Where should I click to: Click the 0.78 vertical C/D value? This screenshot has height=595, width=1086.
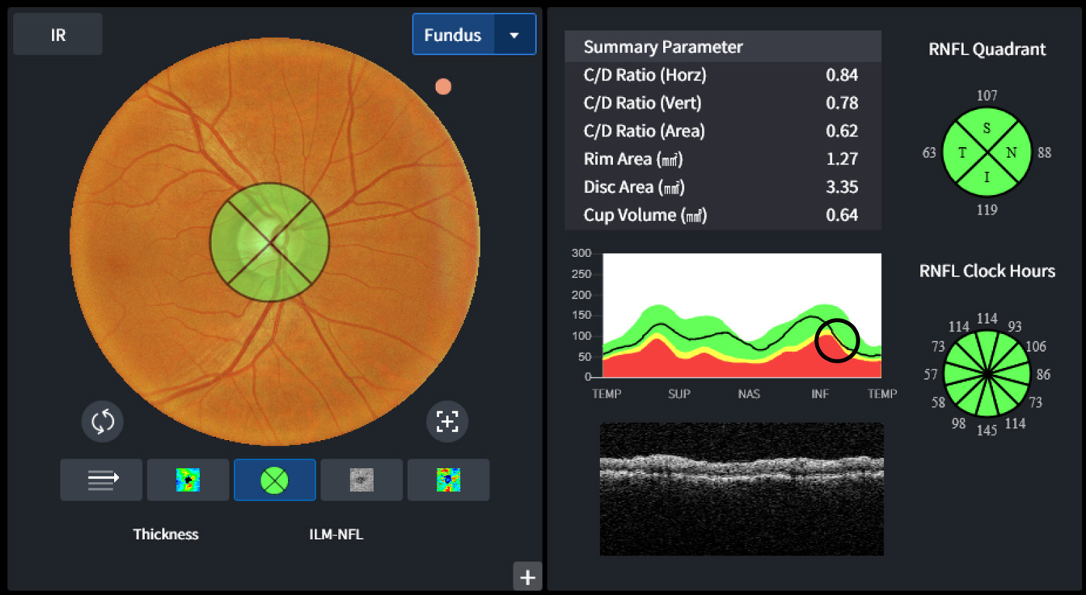pos(842,103)
